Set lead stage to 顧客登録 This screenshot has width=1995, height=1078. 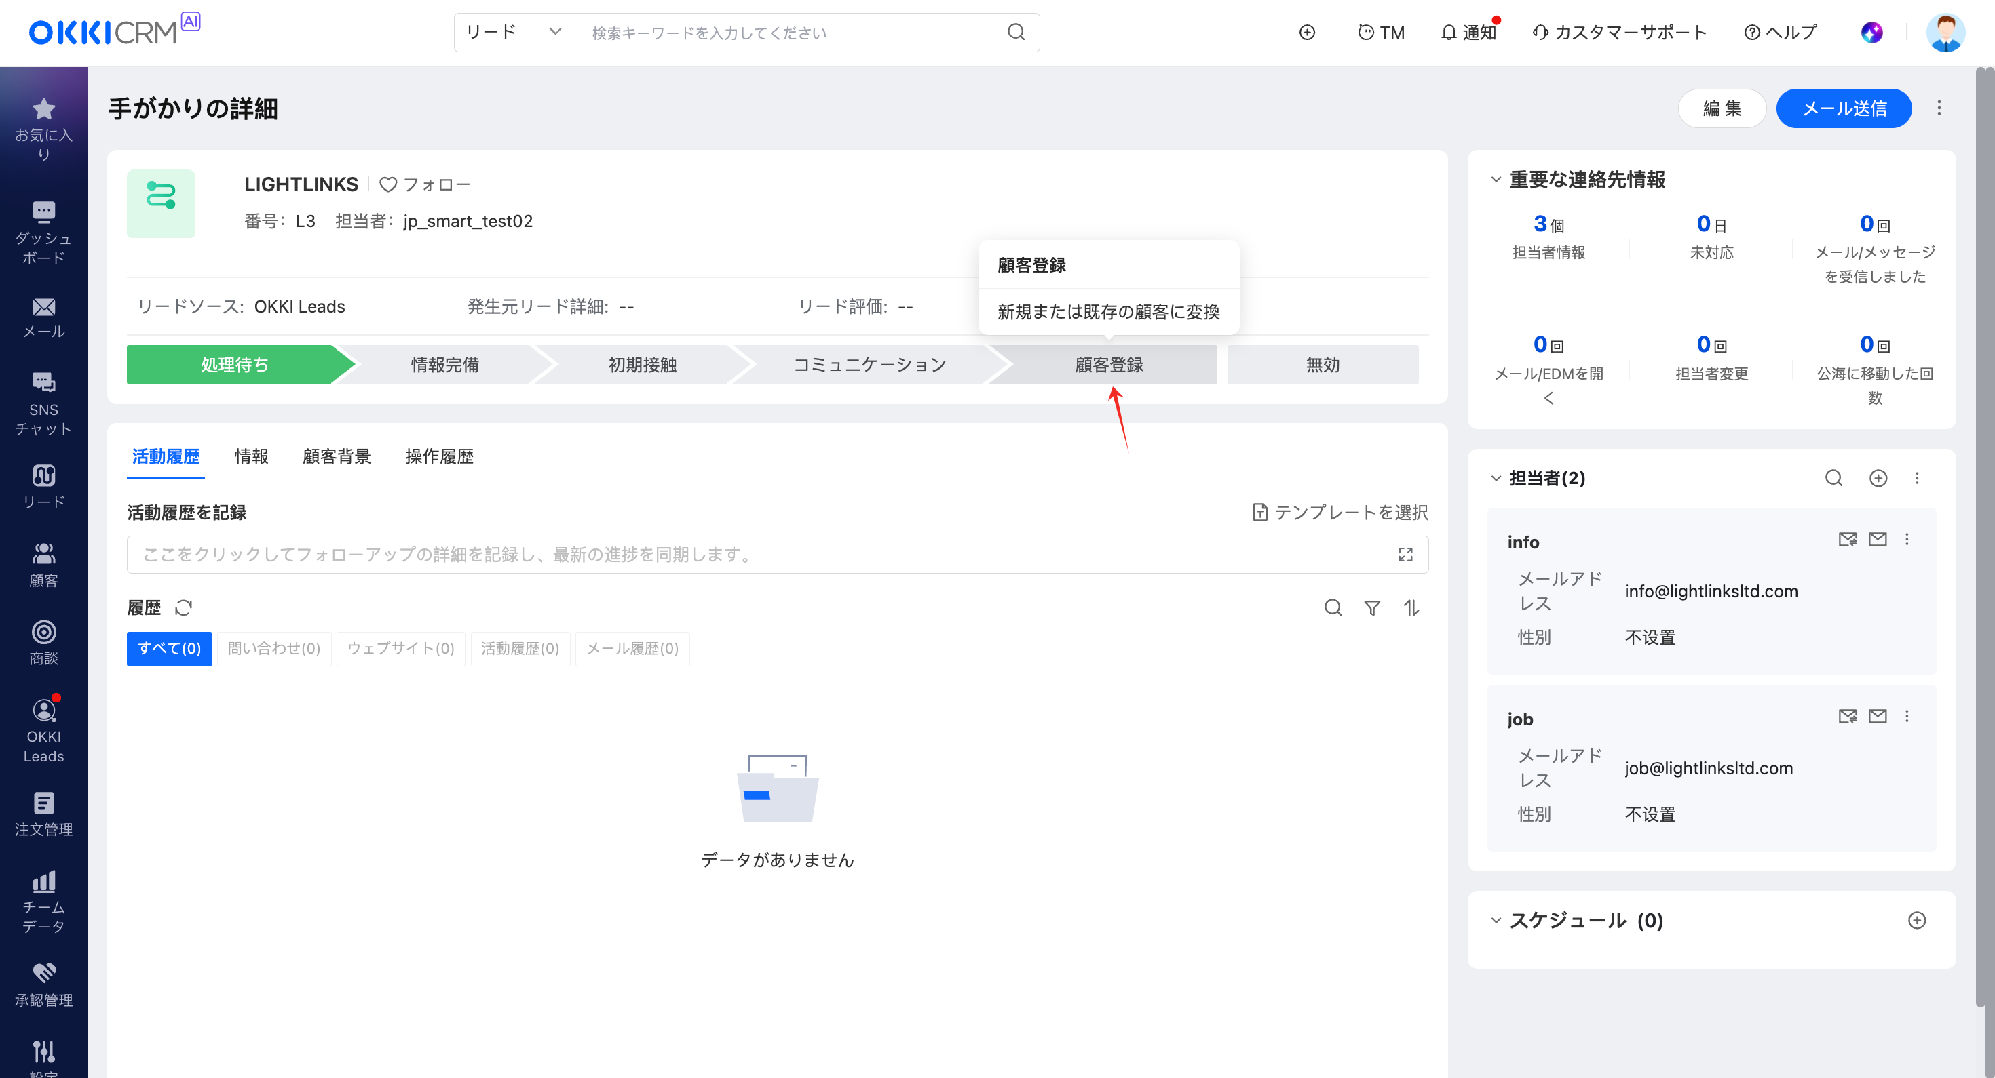[x=1108, y=363]
